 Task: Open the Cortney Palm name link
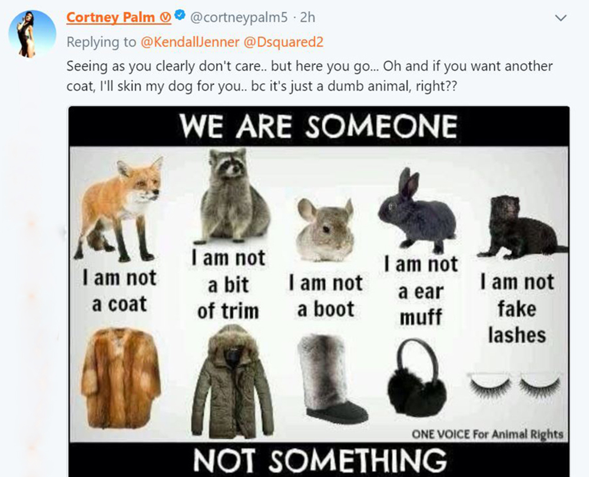point(111,17)
